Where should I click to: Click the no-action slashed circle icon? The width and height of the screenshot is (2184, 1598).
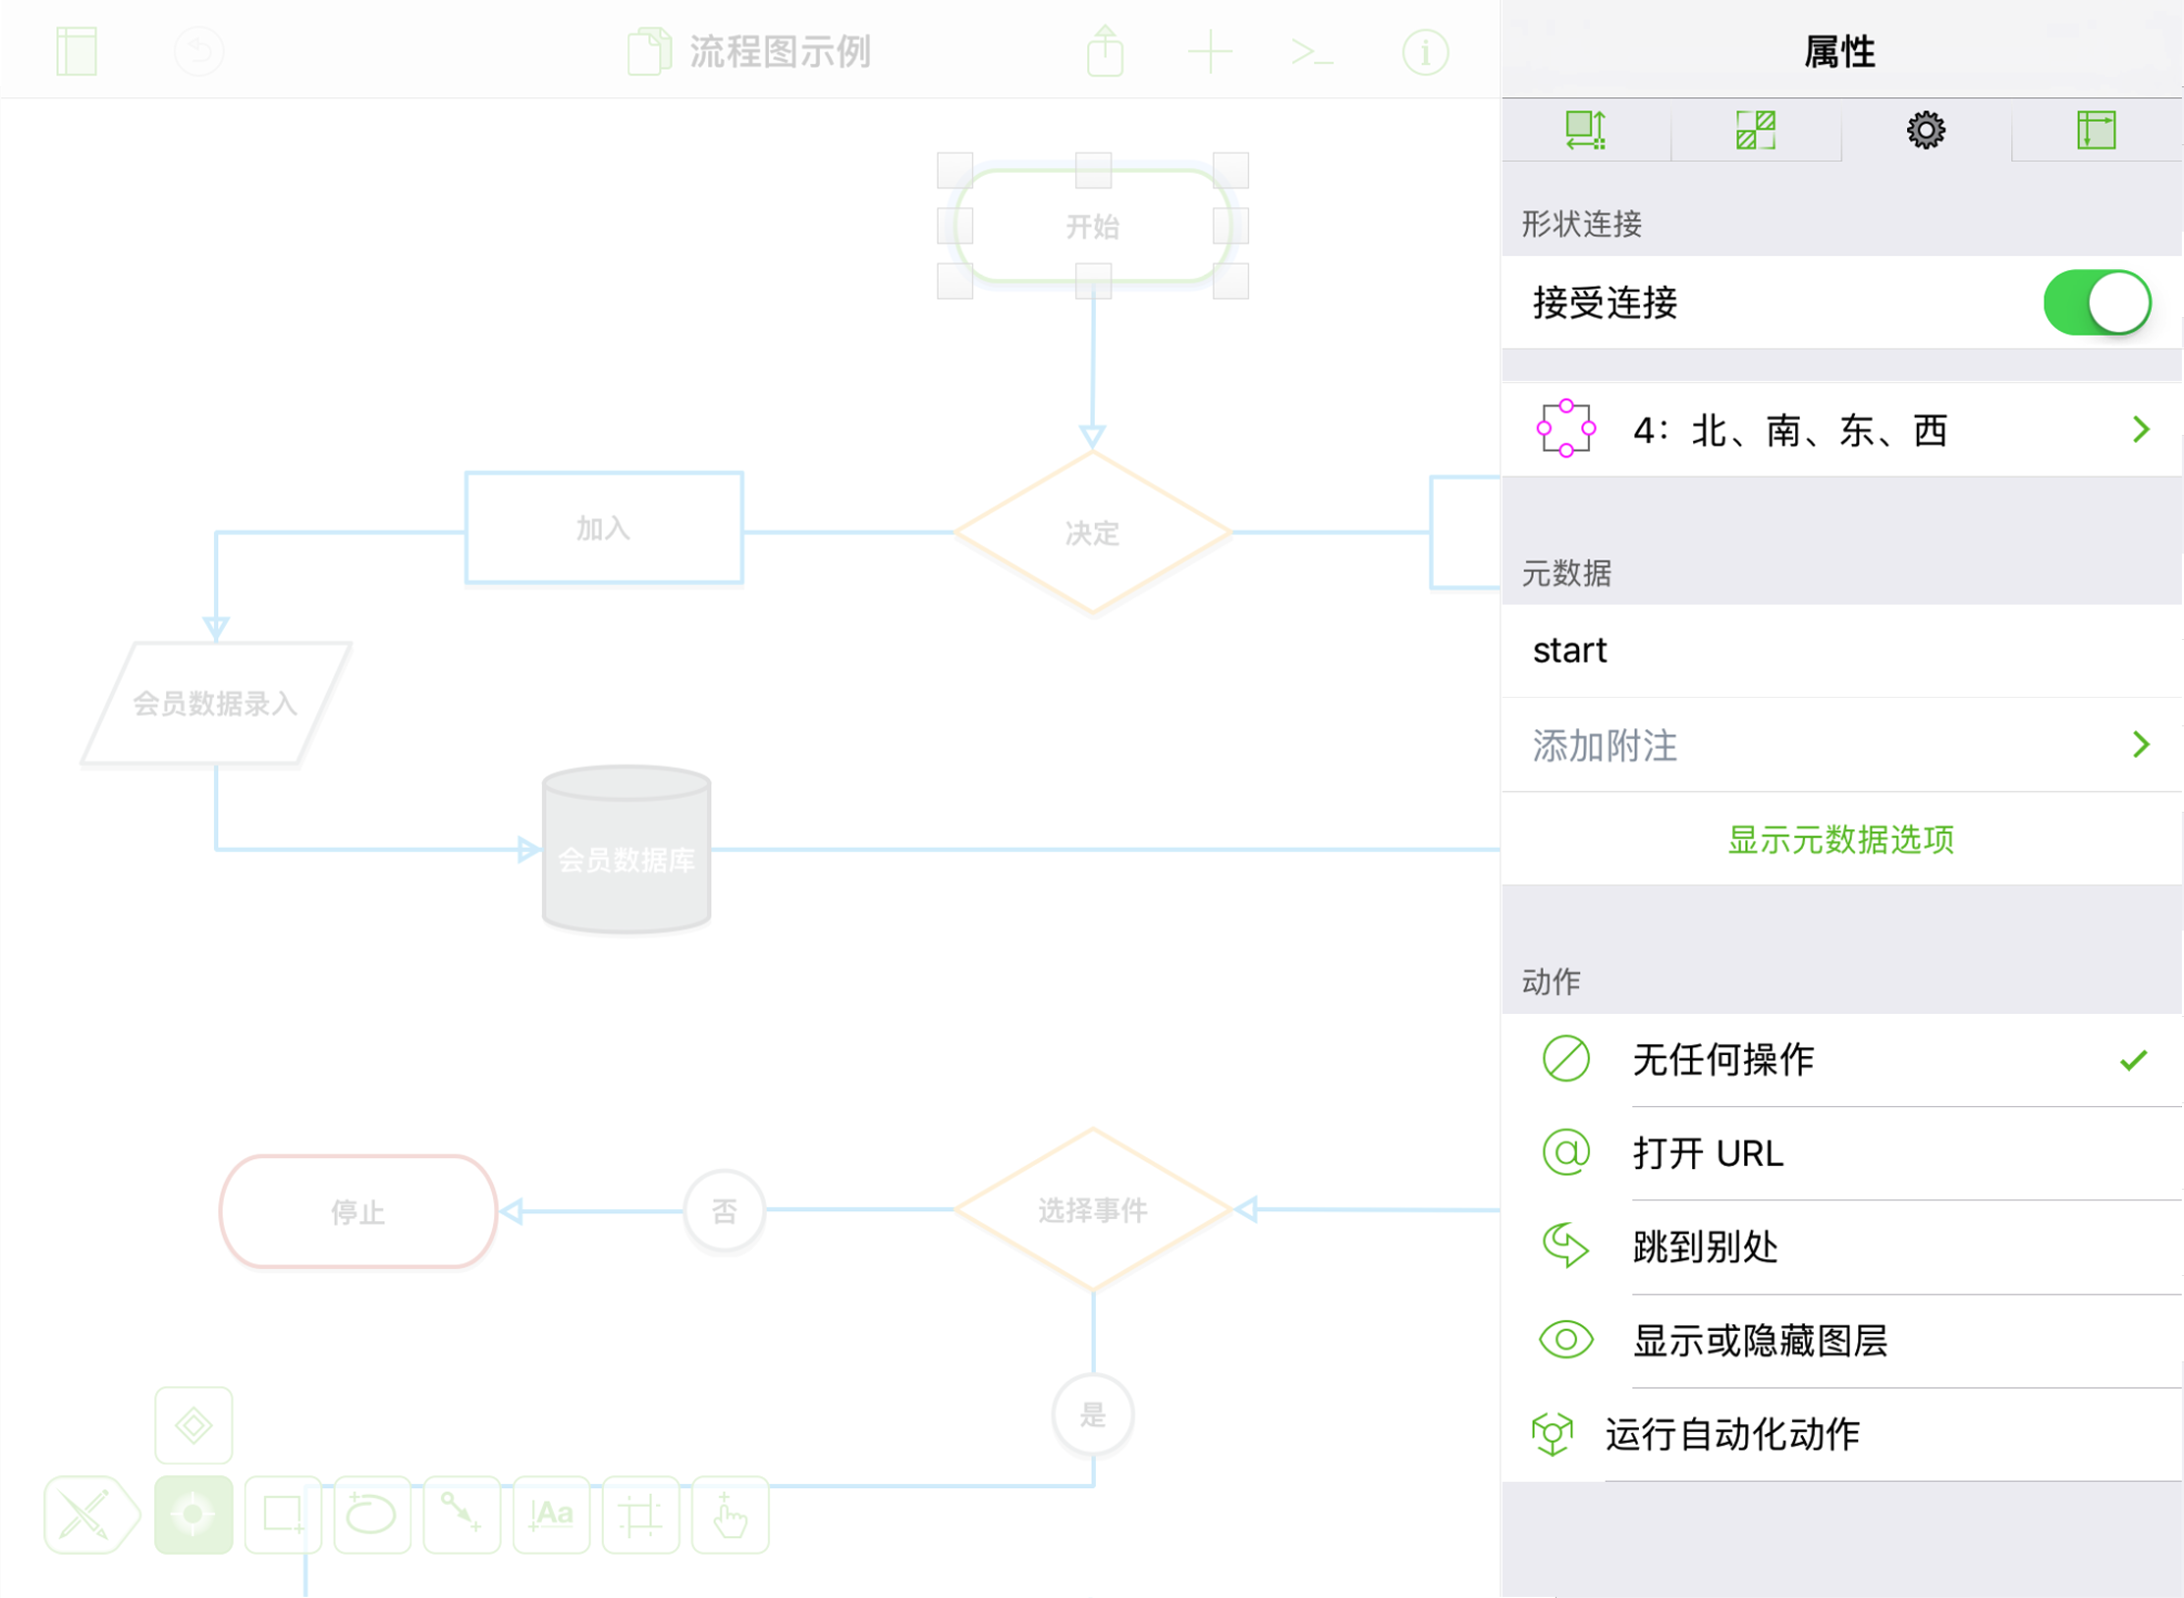click(x=1565, y=1059)
